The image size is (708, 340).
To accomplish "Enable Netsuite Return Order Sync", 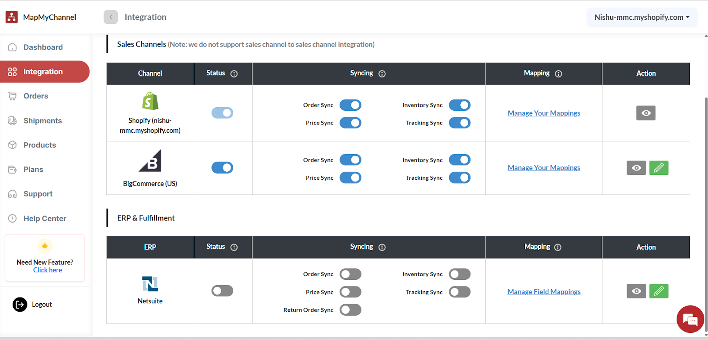I will 350,310.
